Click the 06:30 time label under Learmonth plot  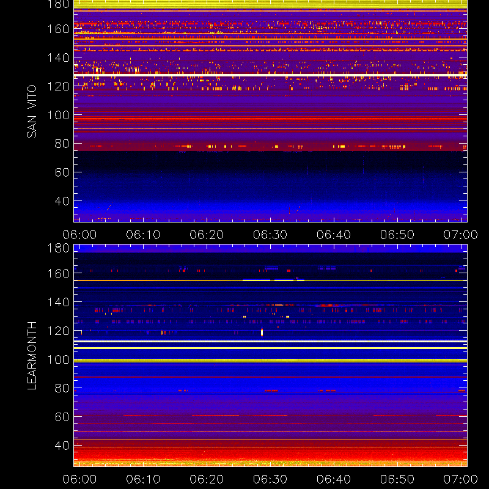(x=270, y=479)
